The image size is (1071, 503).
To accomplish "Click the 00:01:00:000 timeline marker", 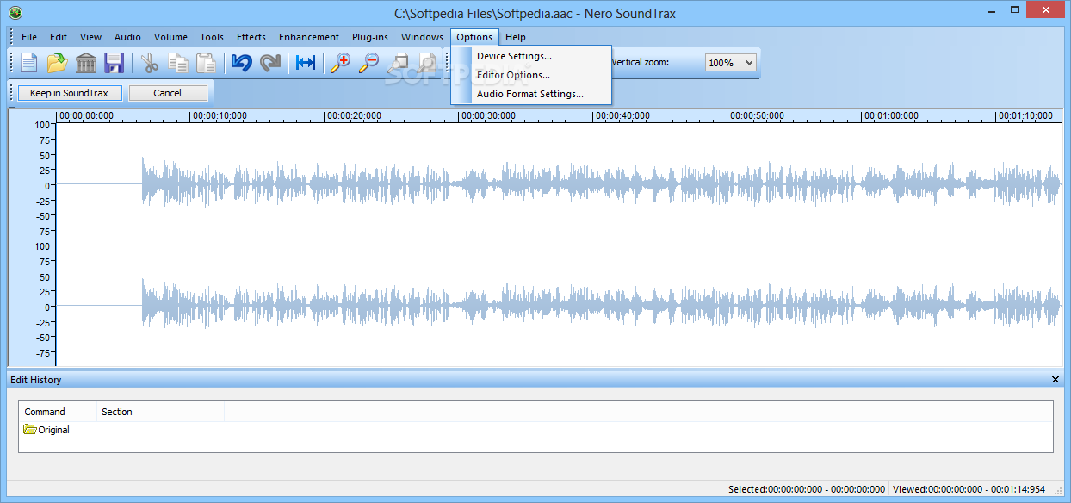I will pos(892,115).
